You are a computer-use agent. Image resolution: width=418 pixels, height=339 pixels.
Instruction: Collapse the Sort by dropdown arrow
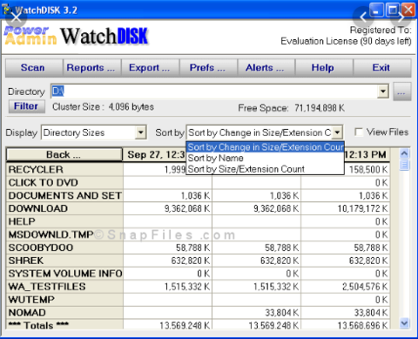(337, 132)
